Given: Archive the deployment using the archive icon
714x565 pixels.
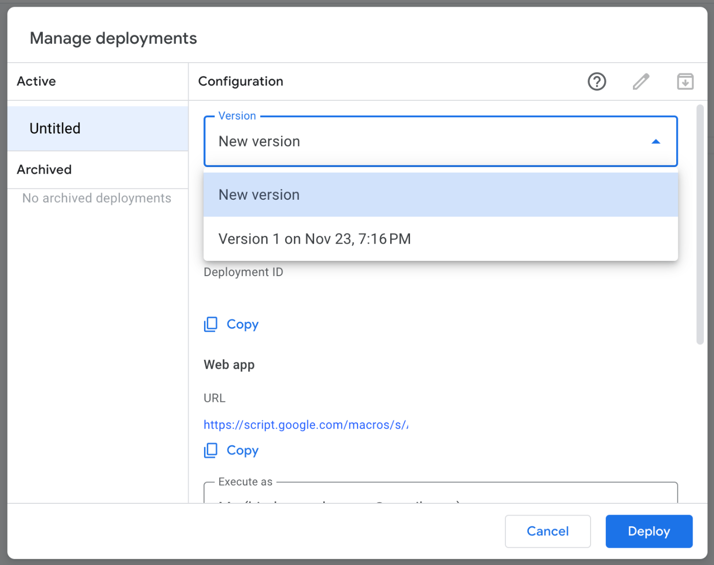Looking at the screenshot, I should pos(685,82).
